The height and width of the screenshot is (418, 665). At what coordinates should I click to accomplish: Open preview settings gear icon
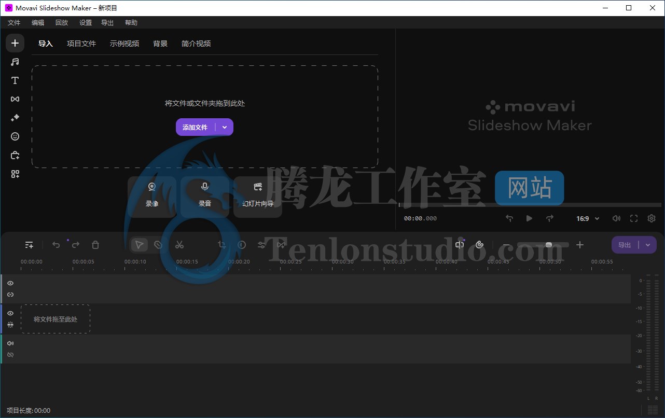652,218
